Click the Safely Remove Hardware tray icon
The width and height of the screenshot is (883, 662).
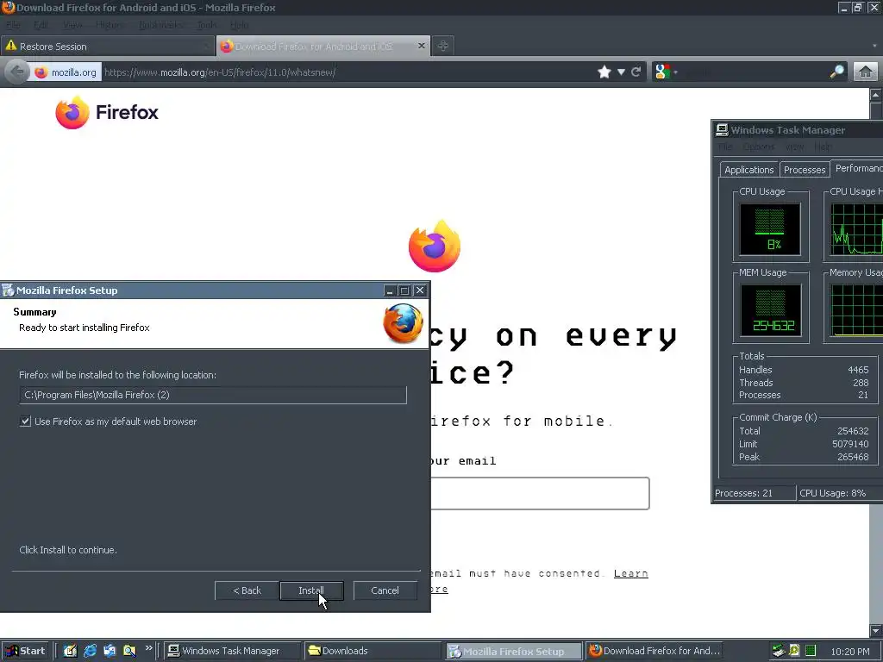point(779,651)
